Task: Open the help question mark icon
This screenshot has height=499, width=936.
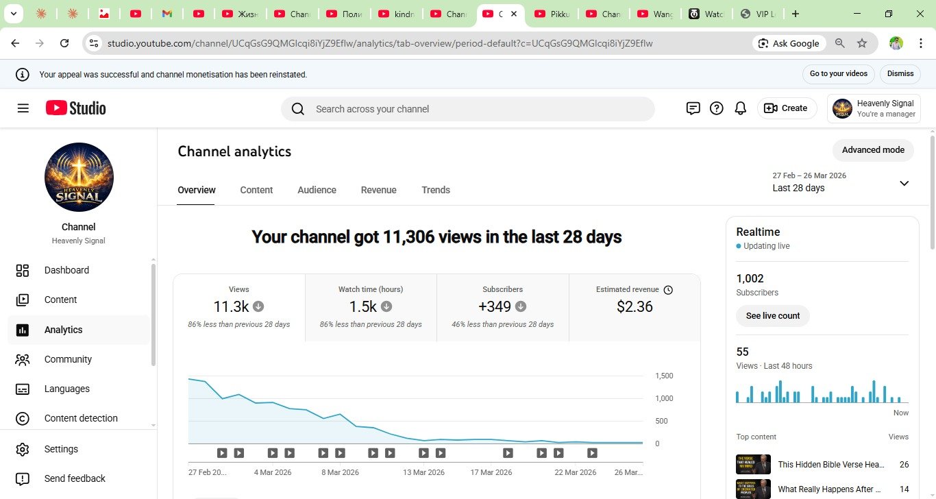Action: coord(717,108)
